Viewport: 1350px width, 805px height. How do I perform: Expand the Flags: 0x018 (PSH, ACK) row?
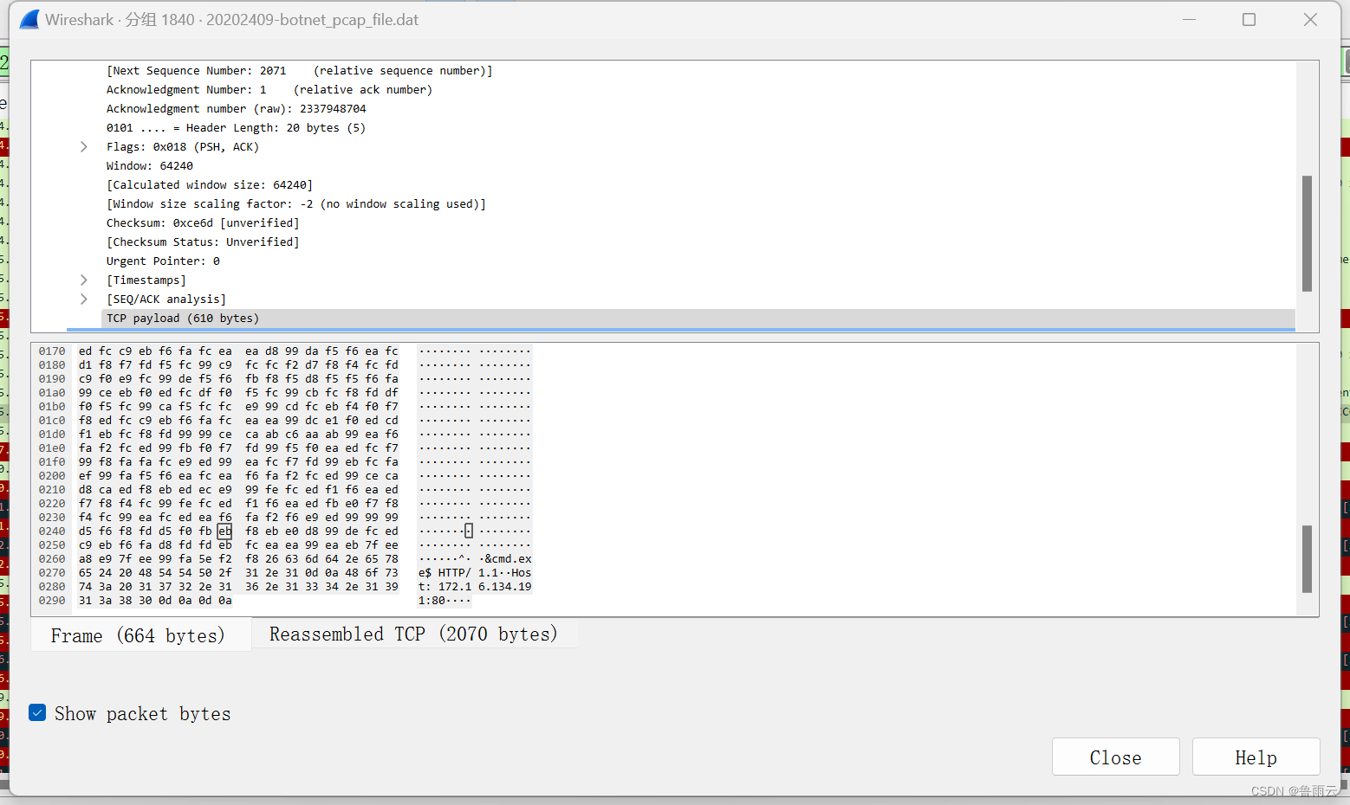[x=84, y=147]
